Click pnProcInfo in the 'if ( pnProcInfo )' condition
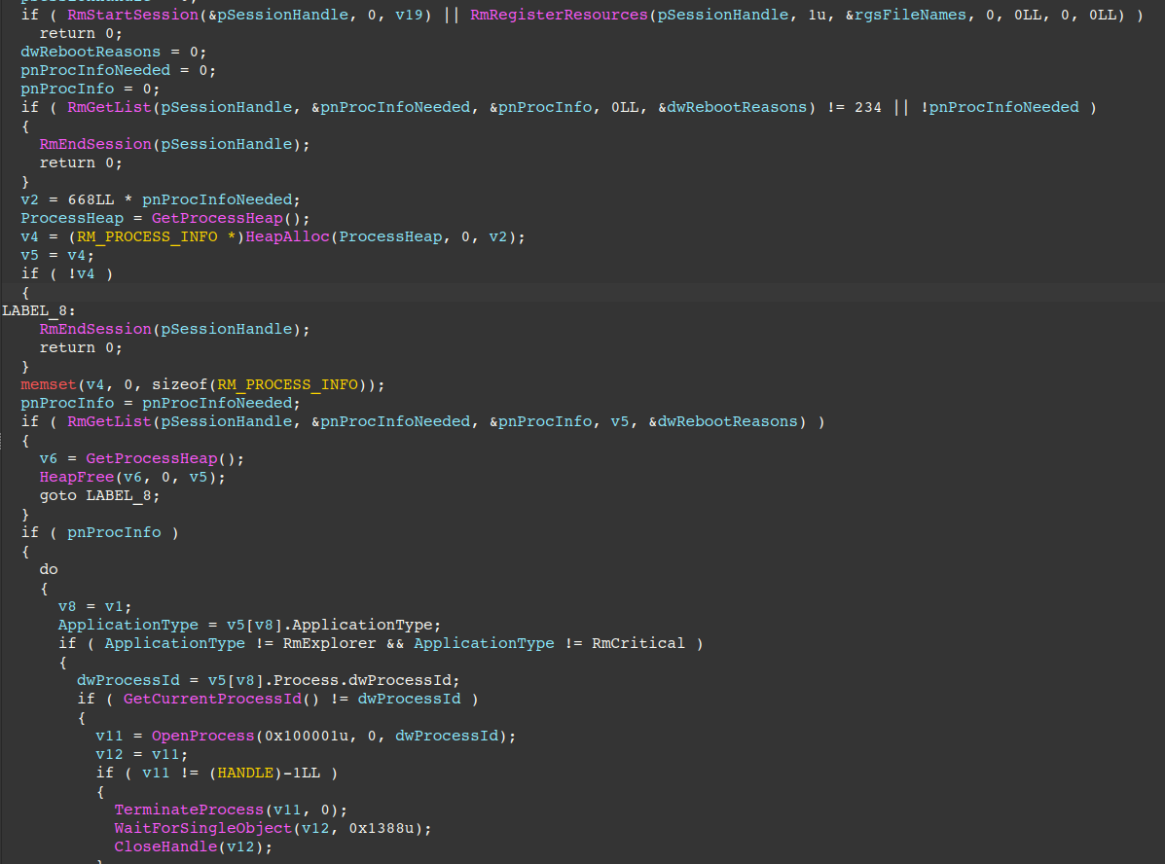Screen dimensions: 1165x864 tap(114, 532)
